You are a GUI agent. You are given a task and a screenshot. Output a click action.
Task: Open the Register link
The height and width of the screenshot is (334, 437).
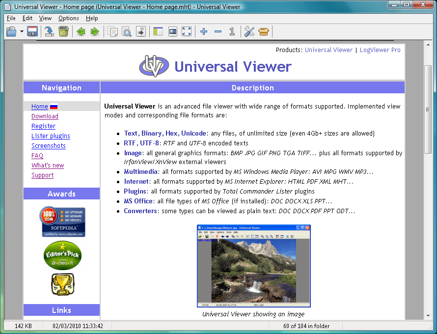[x=44, y=126]
